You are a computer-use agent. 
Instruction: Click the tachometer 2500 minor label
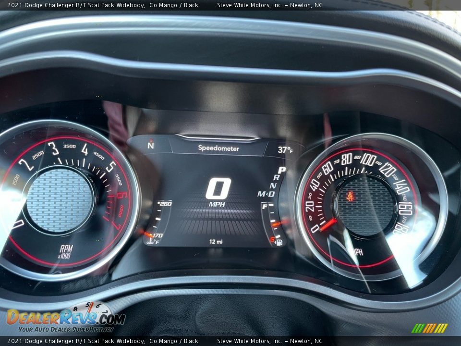coord(38,155)
